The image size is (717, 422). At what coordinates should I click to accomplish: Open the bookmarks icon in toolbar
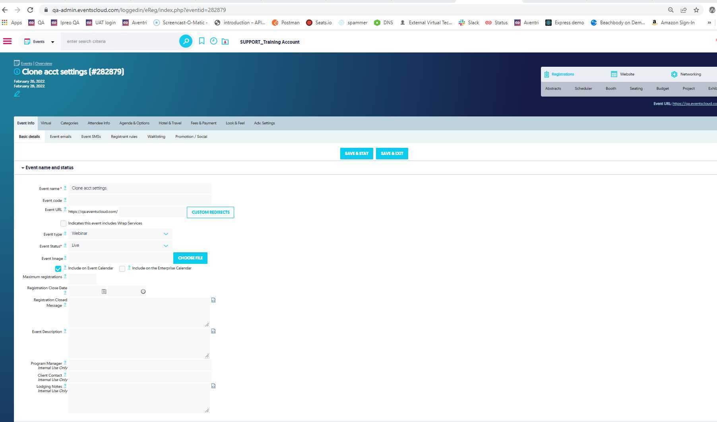202,41
